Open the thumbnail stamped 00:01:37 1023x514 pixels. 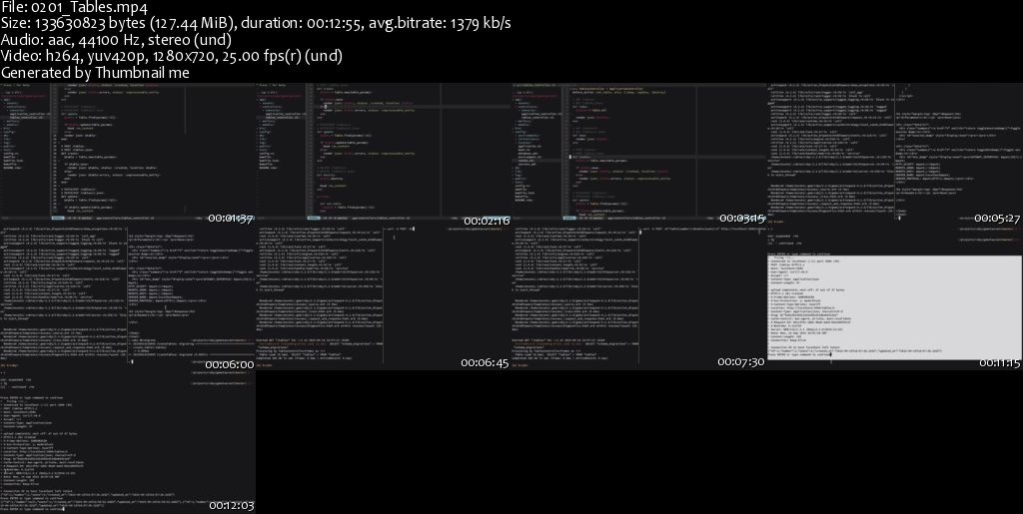[128, 154]
